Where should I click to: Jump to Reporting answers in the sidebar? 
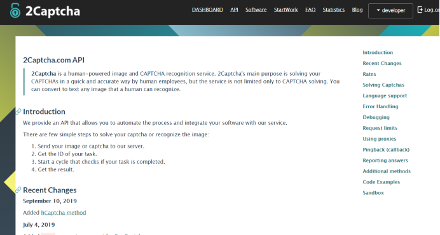385,160
